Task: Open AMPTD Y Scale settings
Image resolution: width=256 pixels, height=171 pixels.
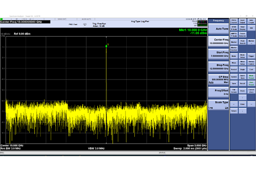Action: (234, 35)
